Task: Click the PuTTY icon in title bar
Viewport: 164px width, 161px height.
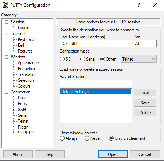Action: pos(5,5)
